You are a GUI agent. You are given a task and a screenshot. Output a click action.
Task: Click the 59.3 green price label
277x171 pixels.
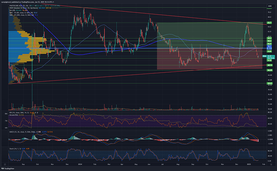click(269, 38)
